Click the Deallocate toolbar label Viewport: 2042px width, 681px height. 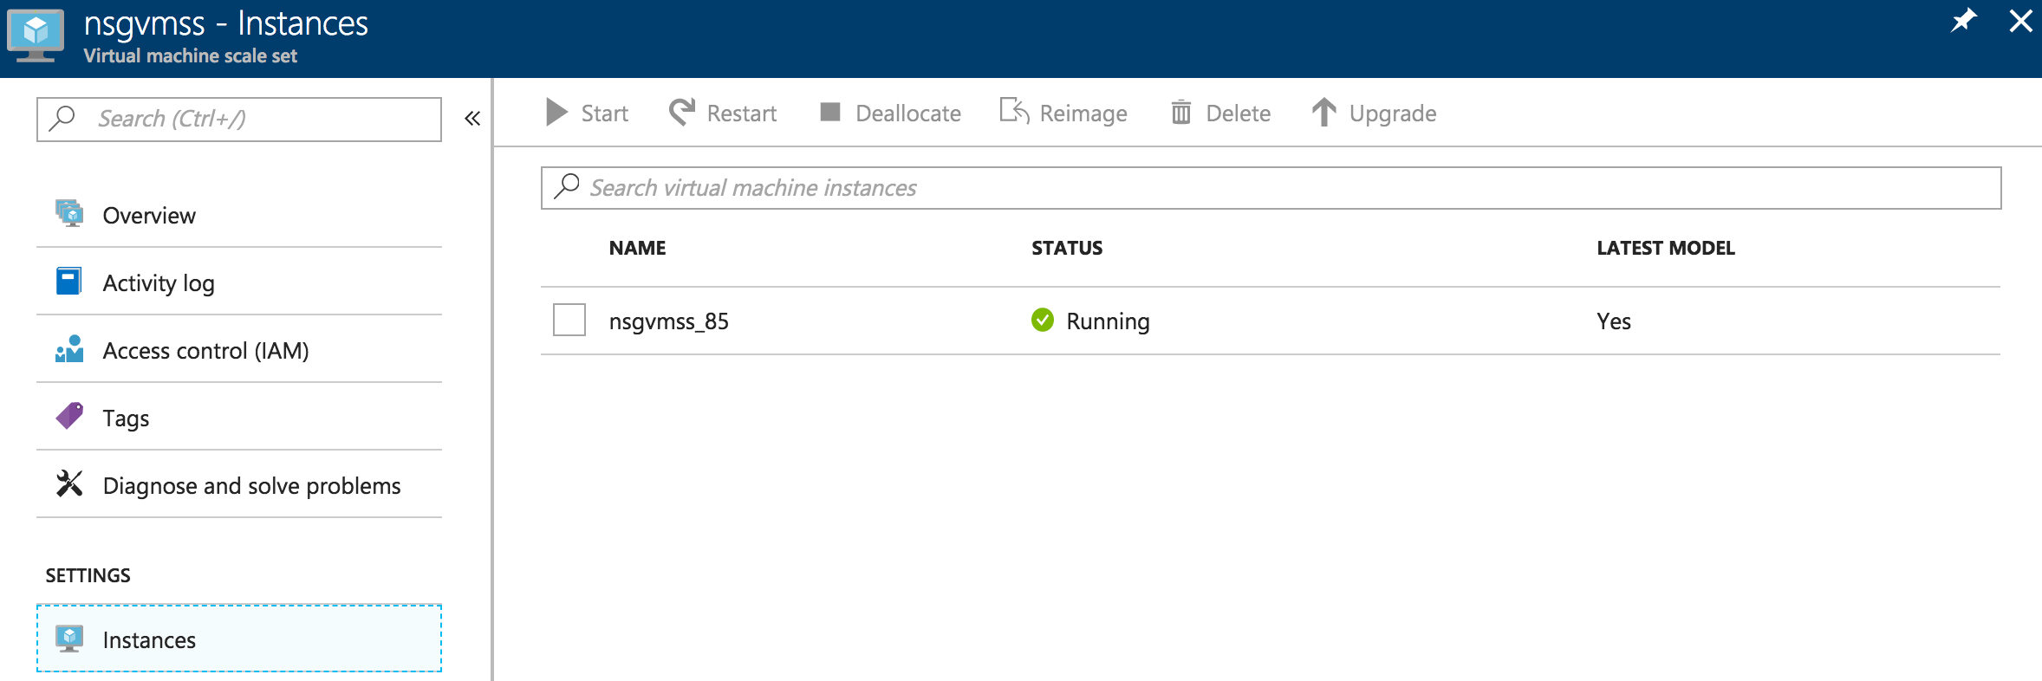click(x=908, y=114)
